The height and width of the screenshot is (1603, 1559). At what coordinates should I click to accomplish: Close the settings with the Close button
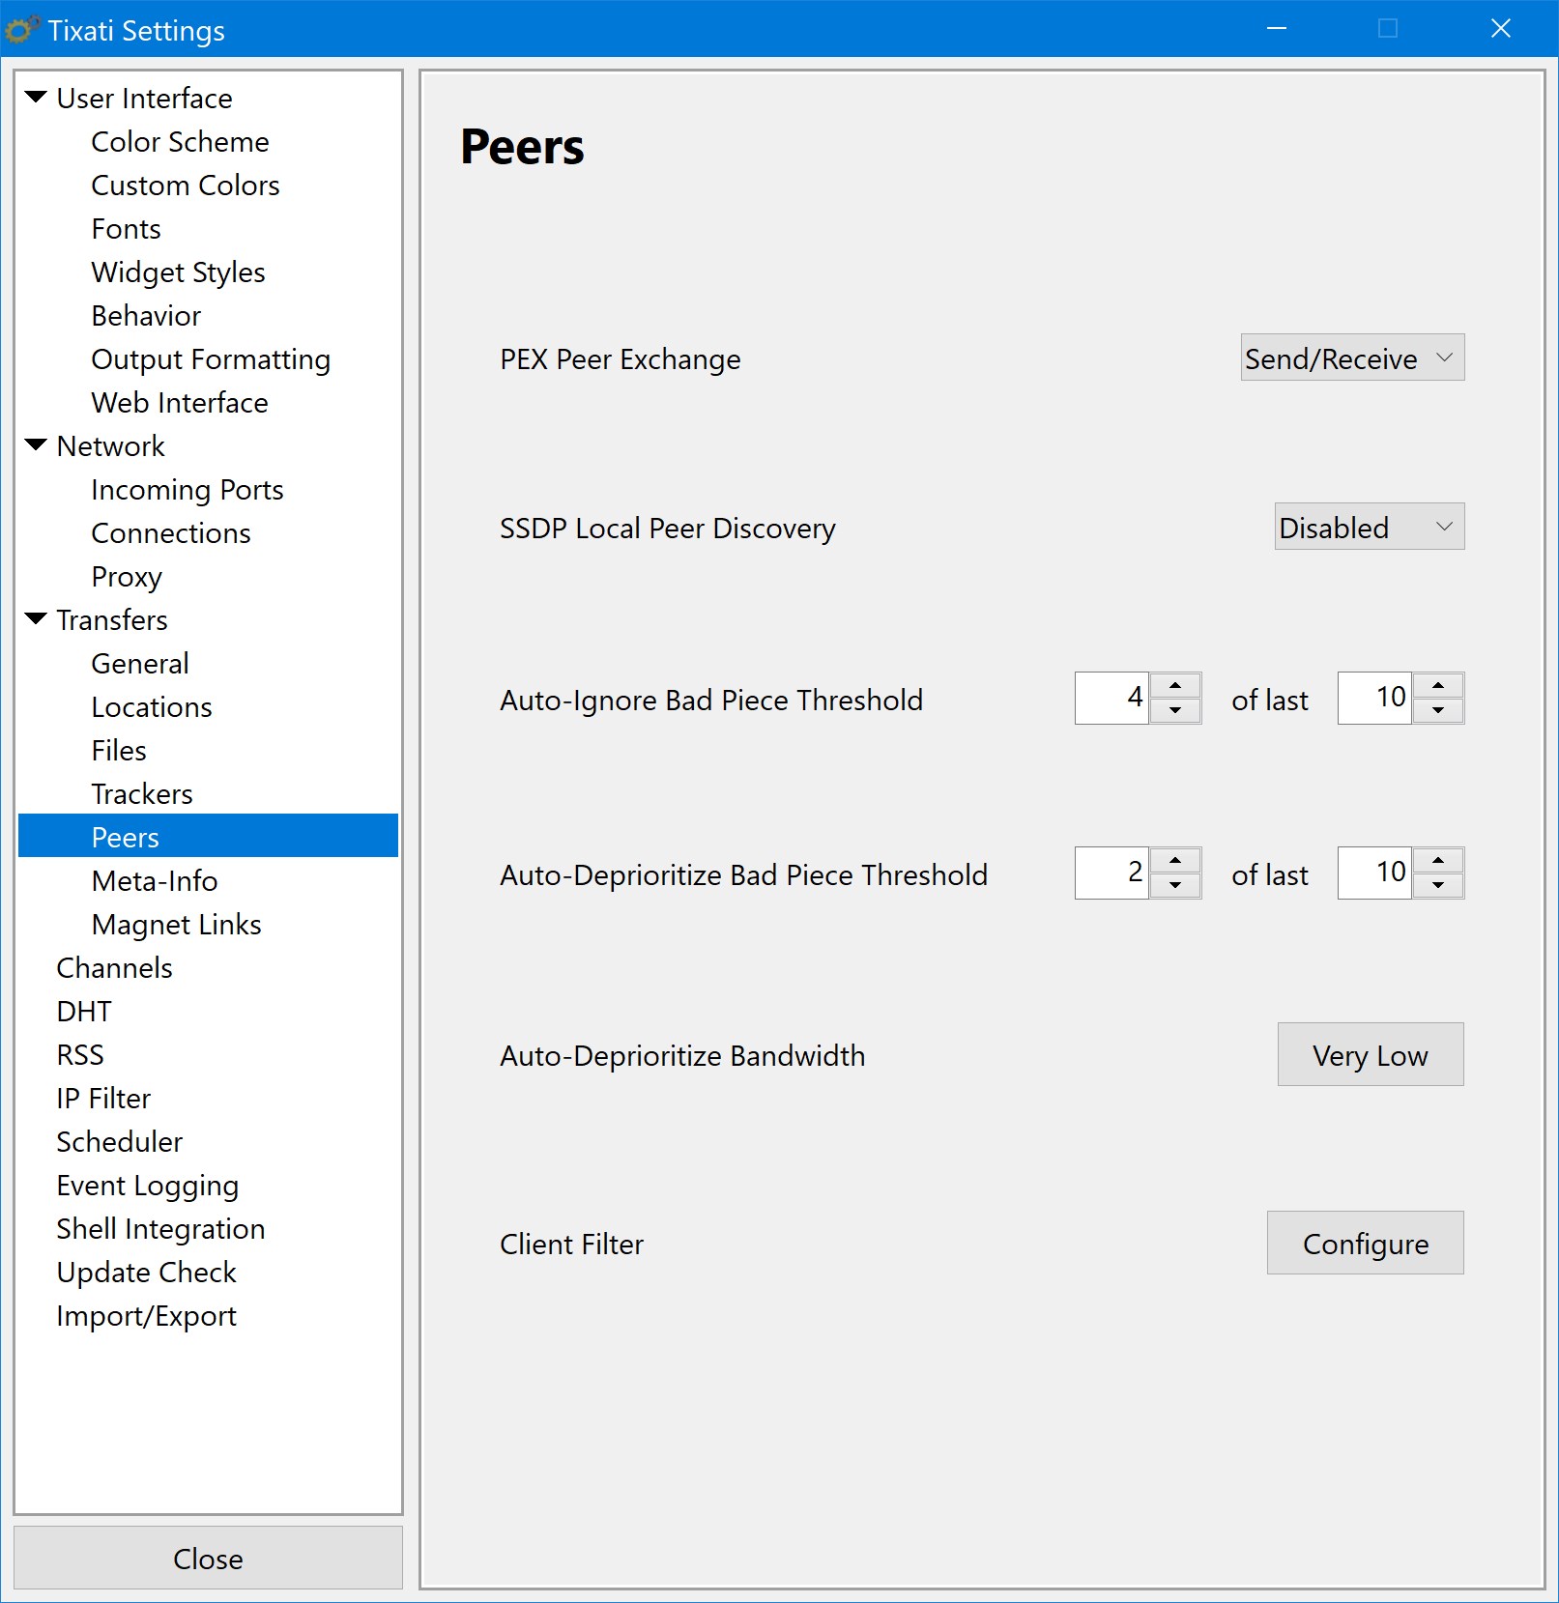[x=208, y=1558]
